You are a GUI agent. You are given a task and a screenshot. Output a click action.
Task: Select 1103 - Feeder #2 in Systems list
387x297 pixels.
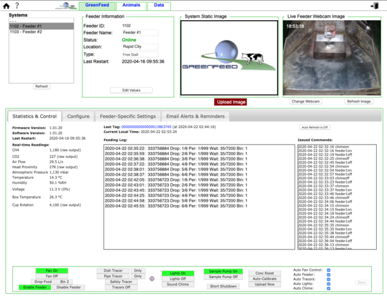tap(27, 32)
